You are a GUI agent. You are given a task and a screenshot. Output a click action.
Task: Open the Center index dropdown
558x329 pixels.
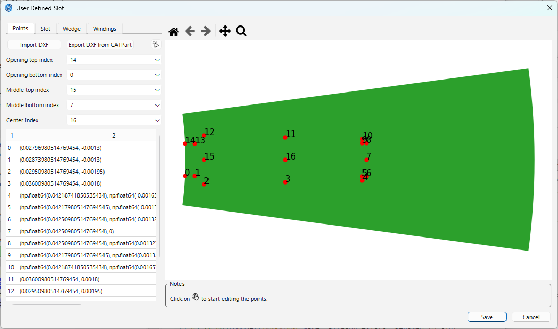[114, 121]
